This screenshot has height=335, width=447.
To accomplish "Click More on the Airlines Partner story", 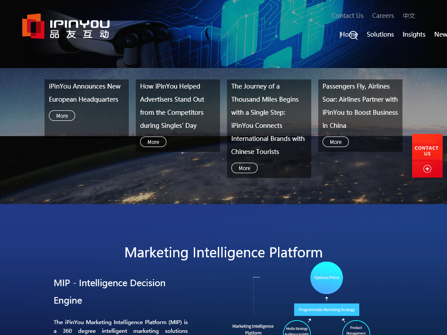I will pos(335,142).
